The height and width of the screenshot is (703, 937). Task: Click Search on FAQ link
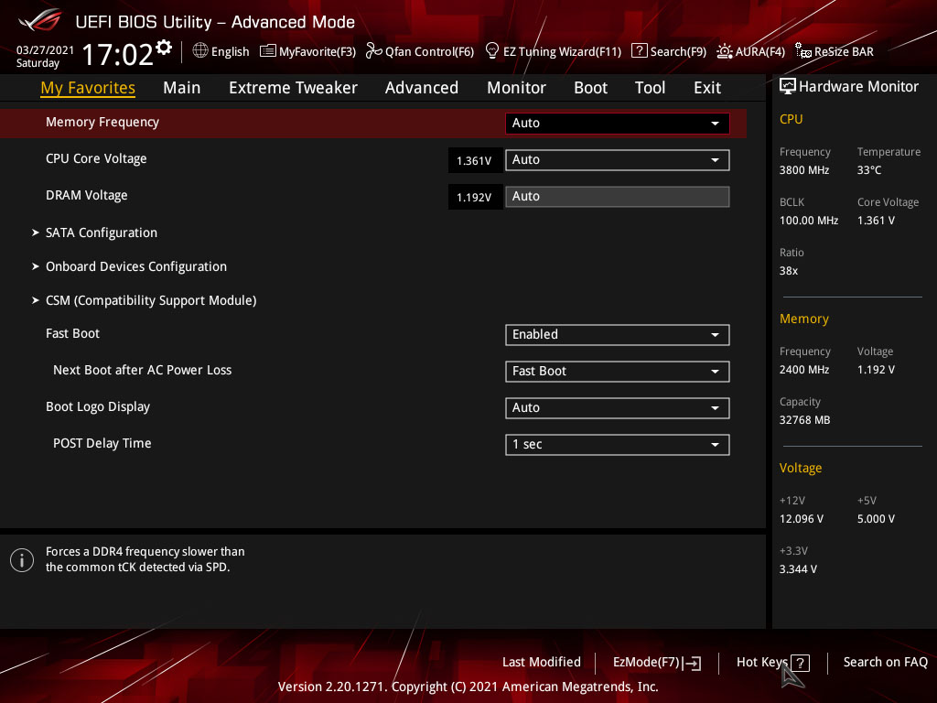click(885, 663)
